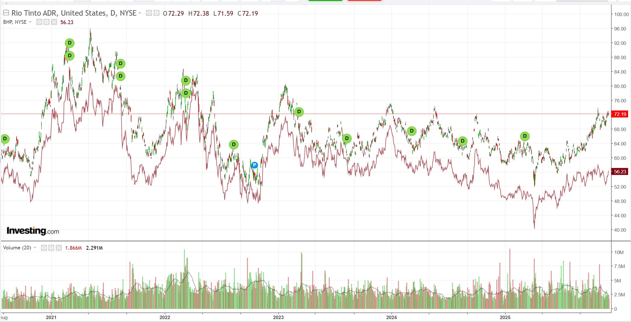Open Rio Tinto ADR series settings gear
631x322 pixels.
click(156, 13)
